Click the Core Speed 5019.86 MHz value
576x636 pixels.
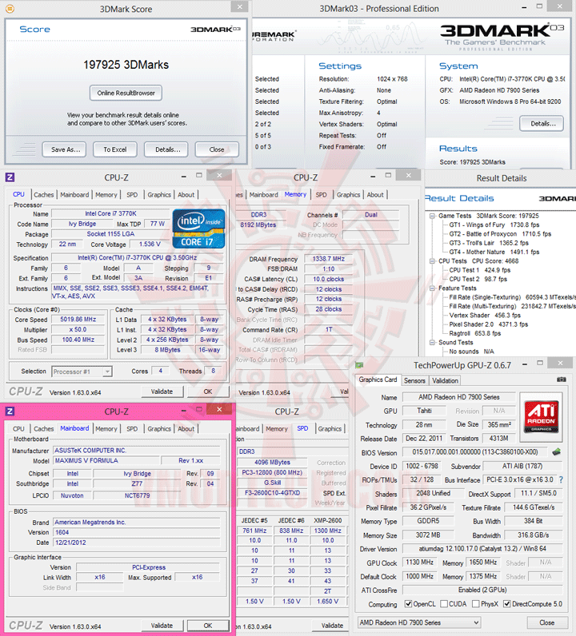click(78, 320)
